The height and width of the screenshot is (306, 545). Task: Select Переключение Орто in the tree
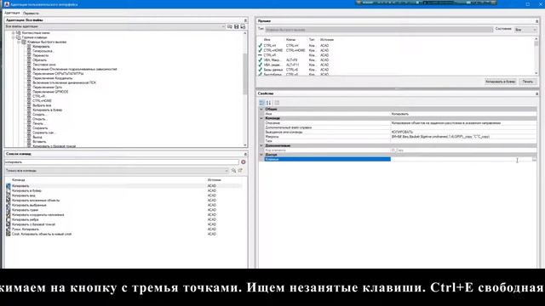click(48, 88)
